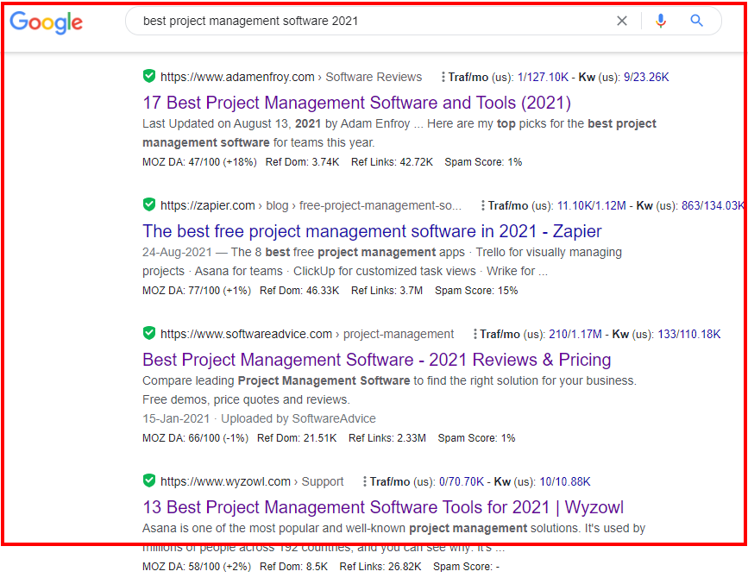Click keyword value 9/23.26K for adamenfroy
The width and height of the screenshot is (748, 584).
(x=646, y=77)
